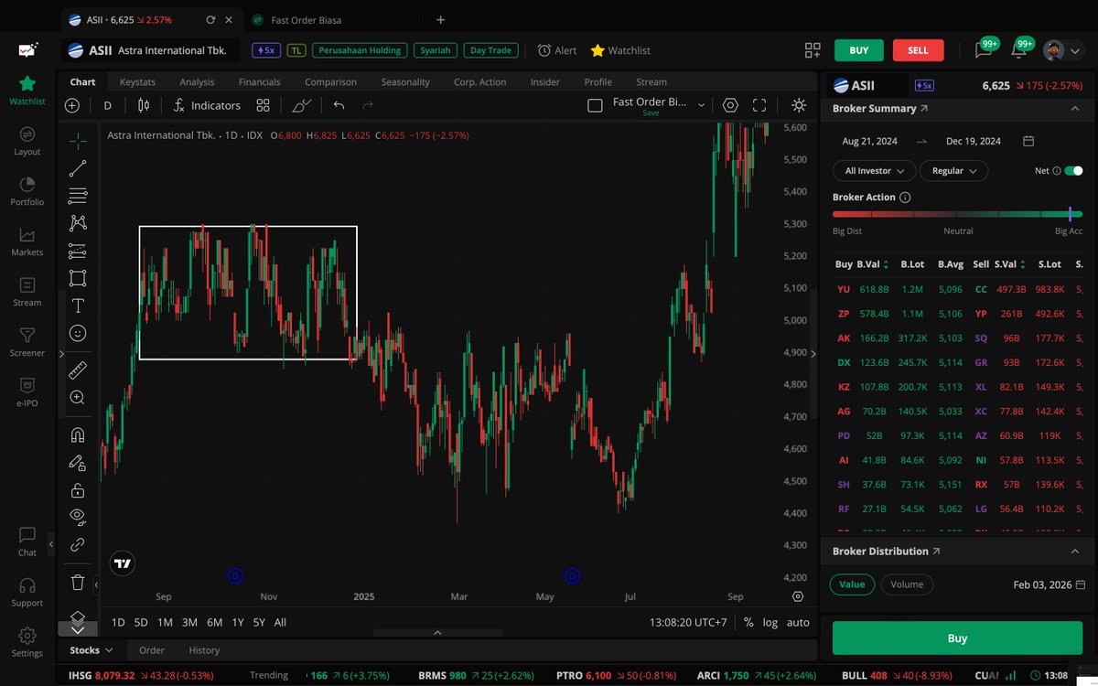The height and width of the screenshot is (686, 1098).
Task: Toggle auto scale on the chart
Action: point(798,622)
